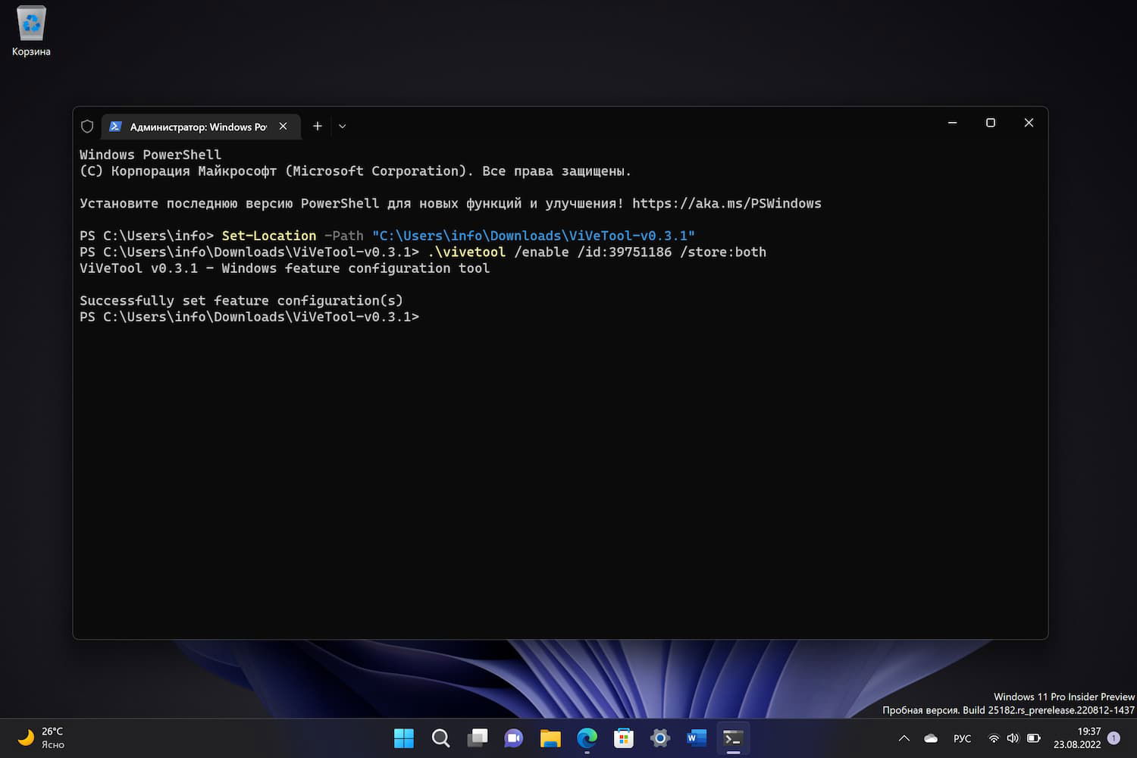Click the Set-Location command text

[x=269, y=236]
